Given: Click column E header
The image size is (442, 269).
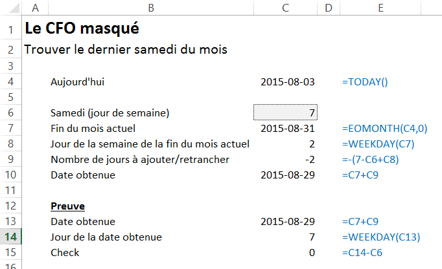Looking at the screenshot, I should (x=380, y=8).
